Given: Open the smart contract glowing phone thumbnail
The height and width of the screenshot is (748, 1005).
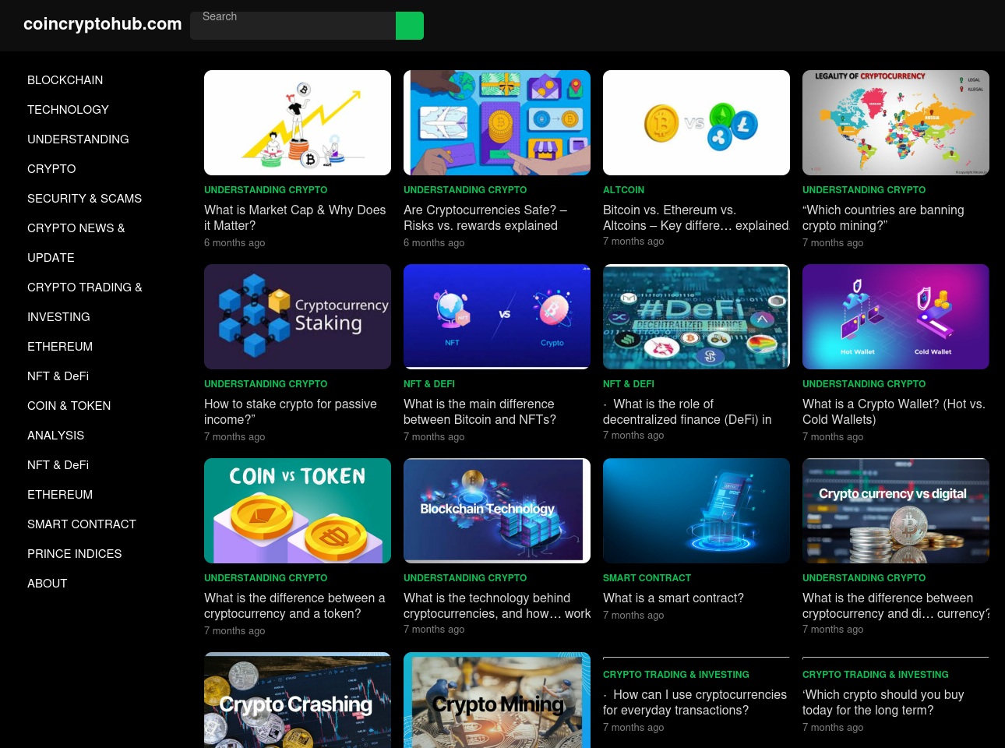Looking at the screenshot, I should click(696, 511).
